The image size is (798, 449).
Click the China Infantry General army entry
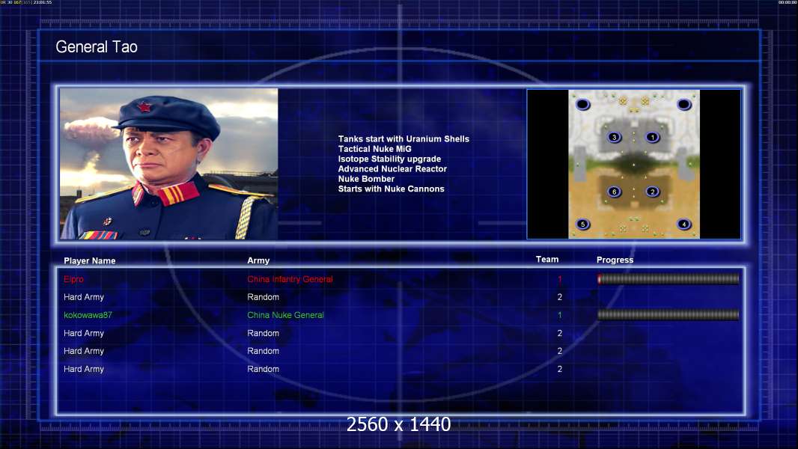coord(290,279)
